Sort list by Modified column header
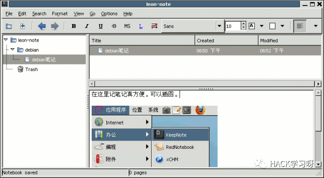The width and height of the screenshot is (324, 178). 290,41
